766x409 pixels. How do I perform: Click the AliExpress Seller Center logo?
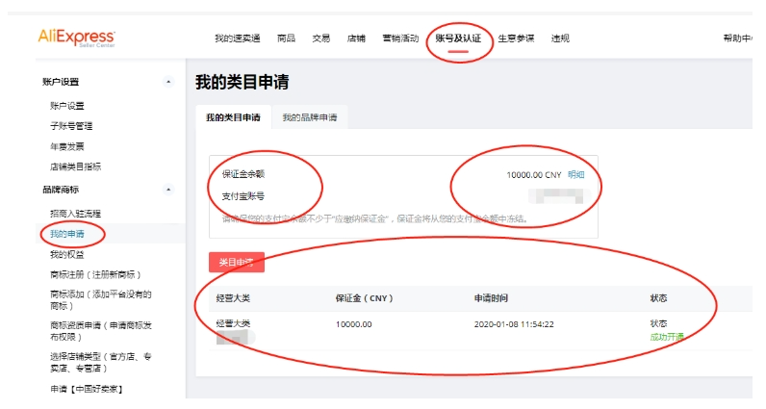coord(76,38)
